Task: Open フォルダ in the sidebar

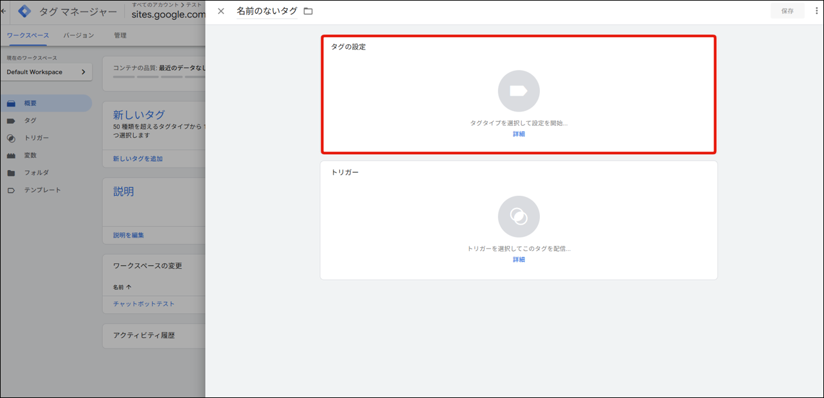Action: [36, 173]
